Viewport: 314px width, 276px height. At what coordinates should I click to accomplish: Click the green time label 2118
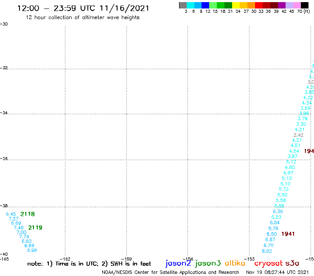28,214
